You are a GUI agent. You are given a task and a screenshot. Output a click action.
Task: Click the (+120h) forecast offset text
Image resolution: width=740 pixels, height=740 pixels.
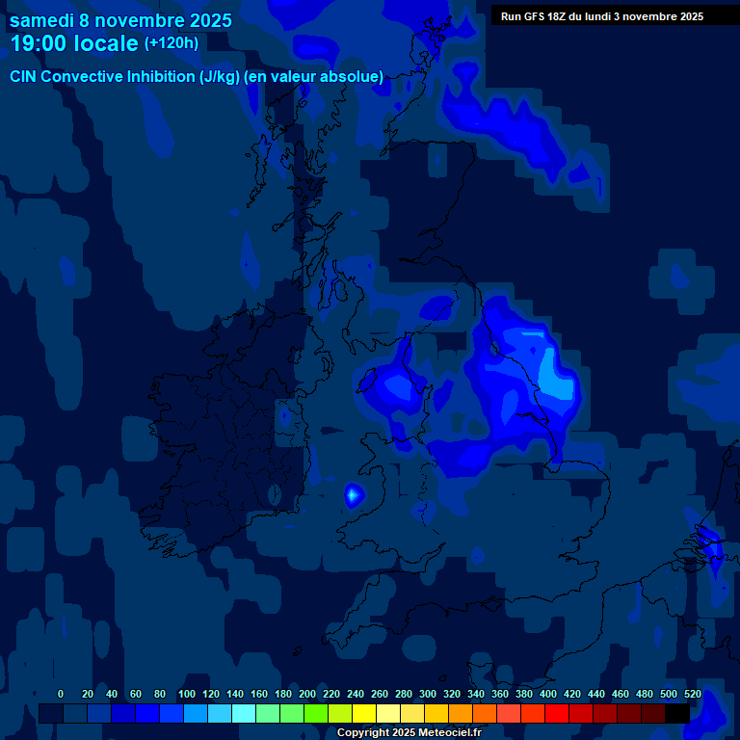[x=172, y=43]
